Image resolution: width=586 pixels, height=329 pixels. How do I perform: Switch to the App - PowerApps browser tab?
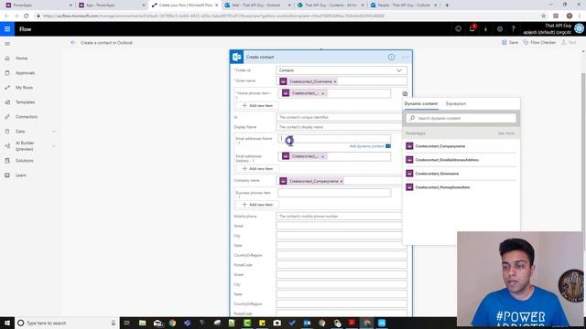[112, 5]
